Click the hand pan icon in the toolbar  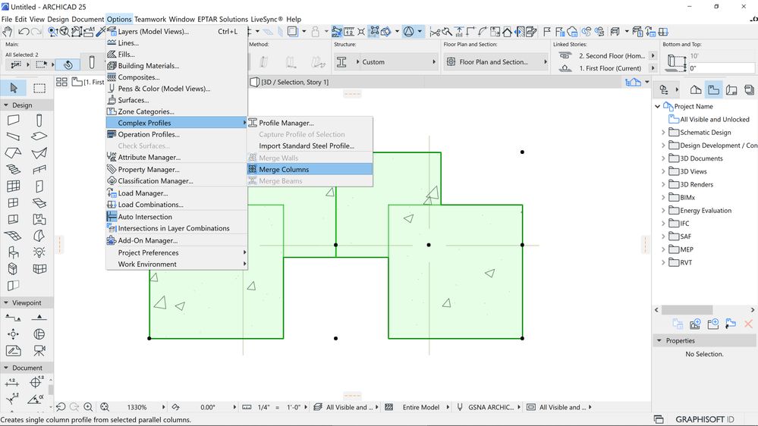point(8,32)
